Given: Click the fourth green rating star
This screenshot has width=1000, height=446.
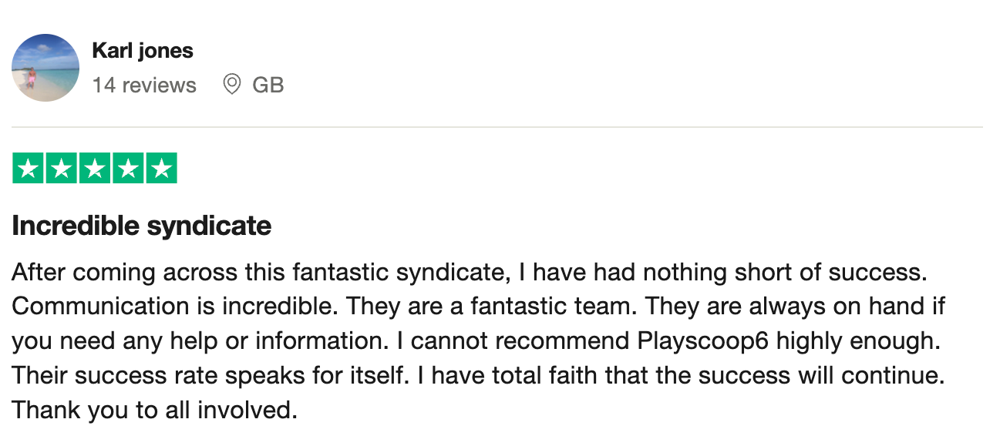Looking at the screenshot, I should 128,169.
